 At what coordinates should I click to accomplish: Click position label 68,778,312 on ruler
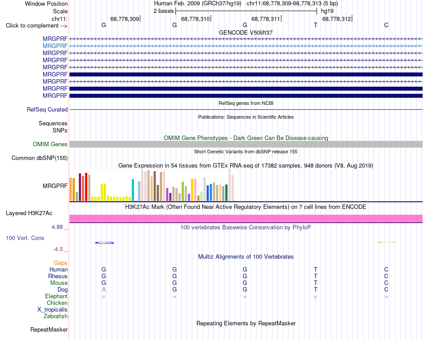point(337,19)
